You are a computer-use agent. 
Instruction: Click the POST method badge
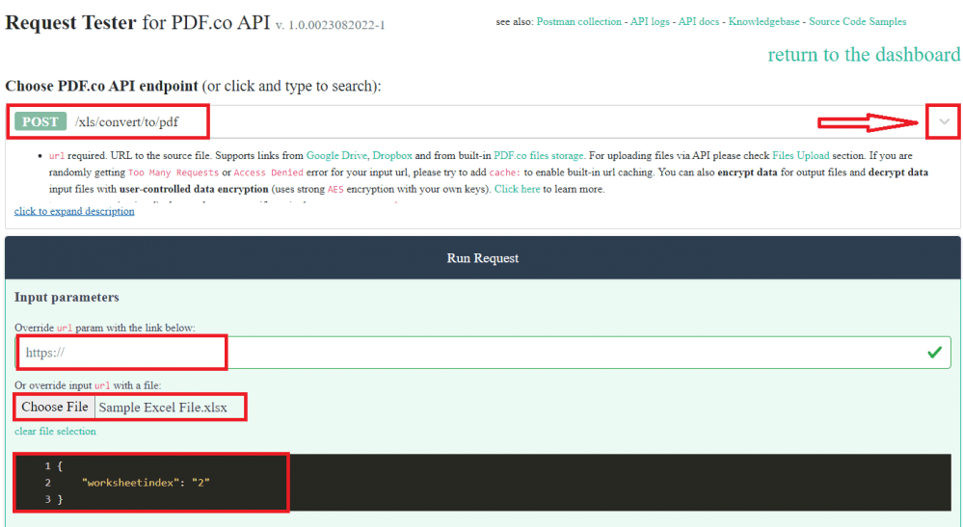click(x=40, y=122)
